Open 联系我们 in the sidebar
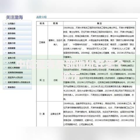Image resolution: width=140 pixels, height=140 pixels. 17,87
